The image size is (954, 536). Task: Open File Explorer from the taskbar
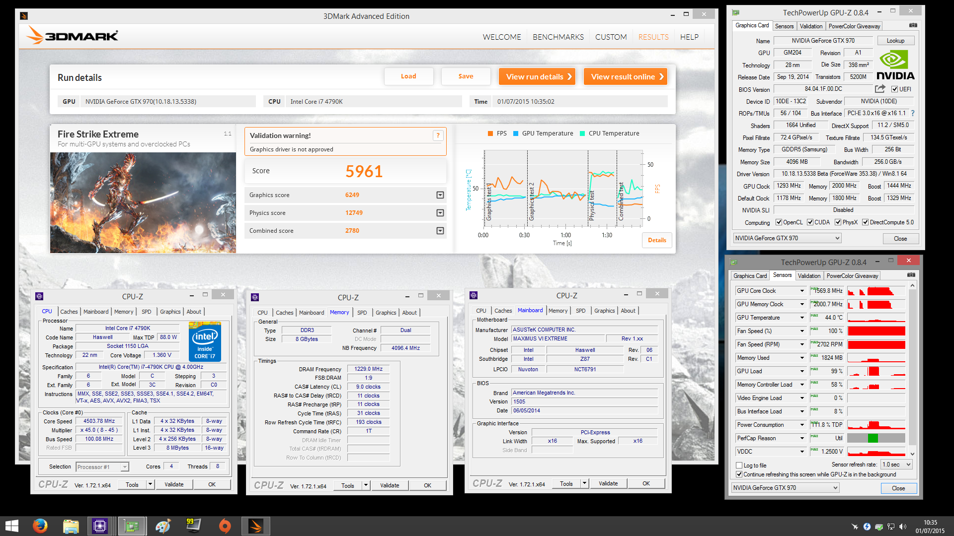(x=71, y=526)
